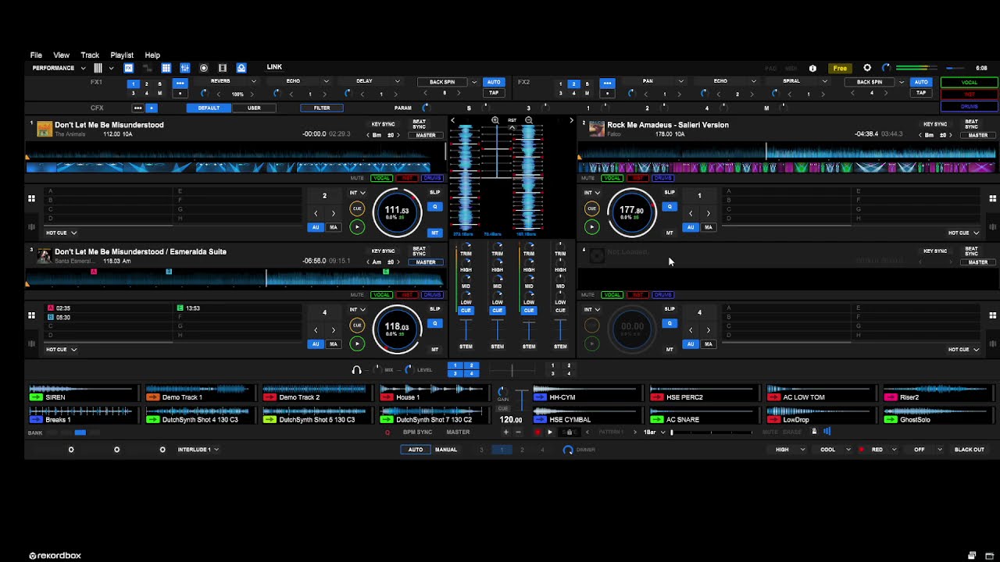Click the BLACK OUT button

(x=970, y=450)
